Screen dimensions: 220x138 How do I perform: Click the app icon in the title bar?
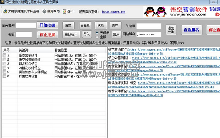coord(2,2)
